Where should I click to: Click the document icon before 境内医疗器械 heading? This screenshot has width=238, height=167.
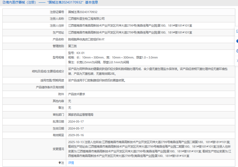[x=3, y=2]
